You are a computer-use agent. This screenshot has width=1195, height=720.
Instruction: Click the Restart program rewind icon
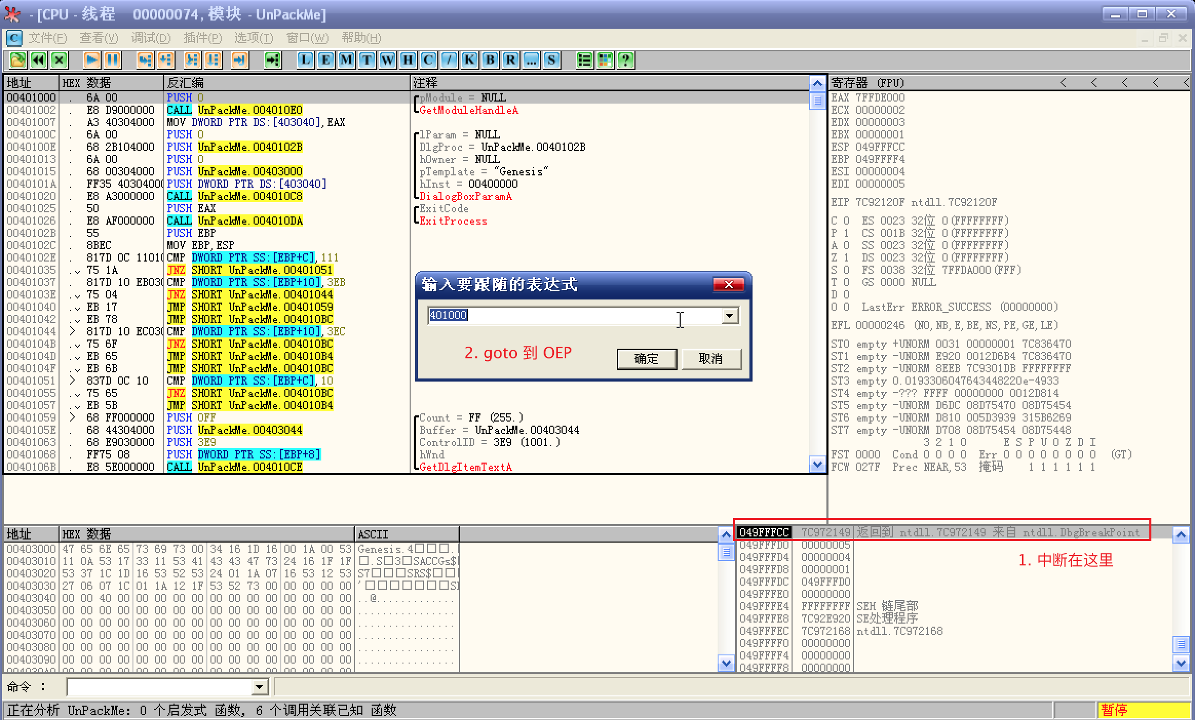coord(38,60)
